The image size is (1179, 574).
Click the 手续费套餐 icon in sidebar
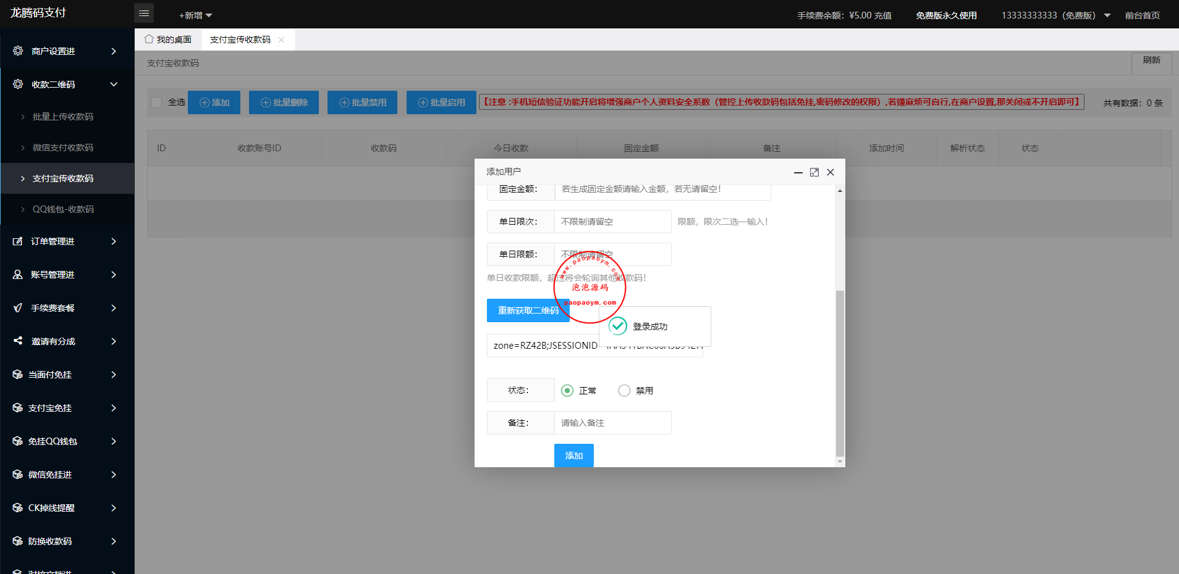coord(18,308)
